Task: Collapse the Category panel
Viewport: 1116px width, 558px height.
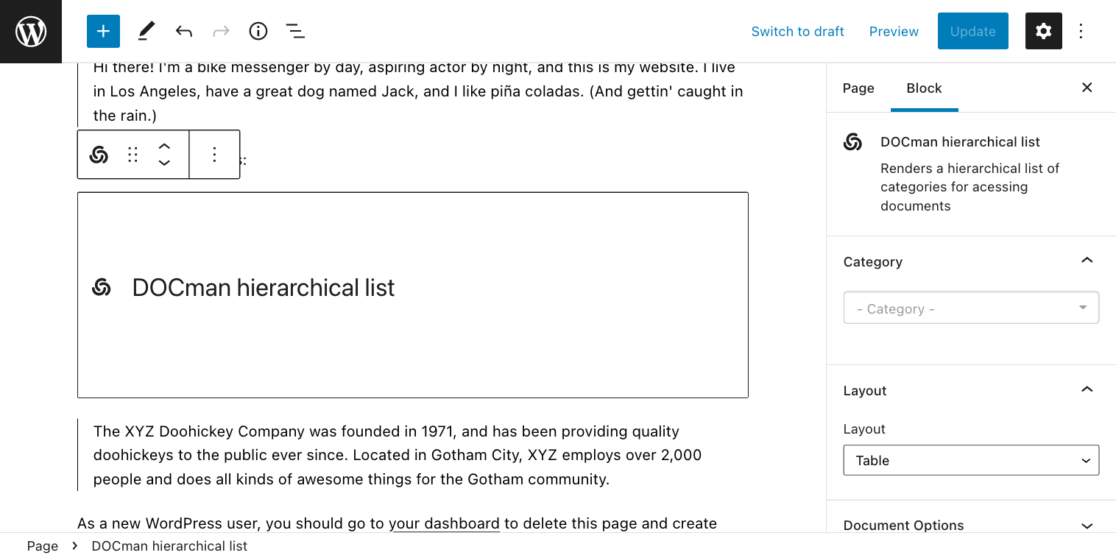Action: pyautogui.click(x=1087, y=261)
